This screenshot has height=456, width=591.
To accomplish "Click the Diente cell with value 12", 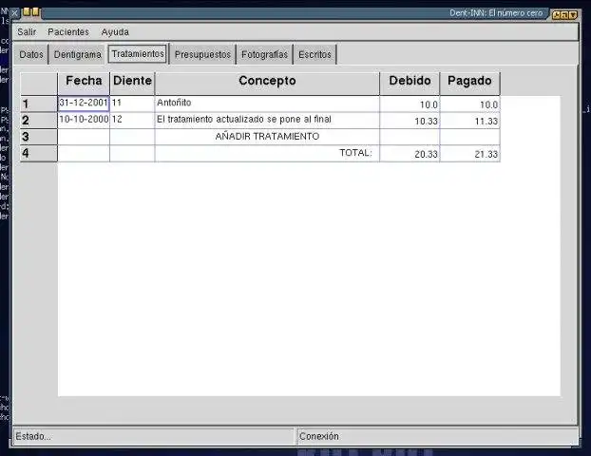I will pyautogui.click(x=132, y=121).
